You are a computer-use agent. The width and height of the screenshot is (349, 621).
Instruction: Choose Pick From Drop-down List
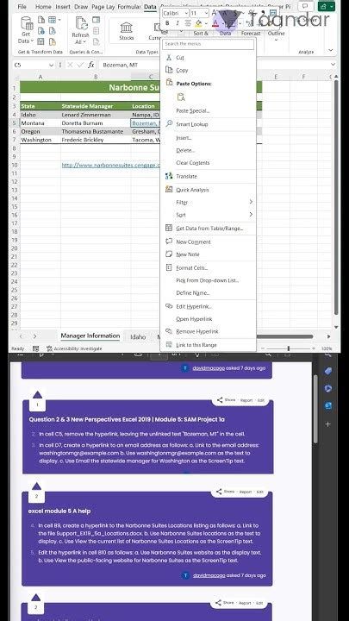coord(208,280)
